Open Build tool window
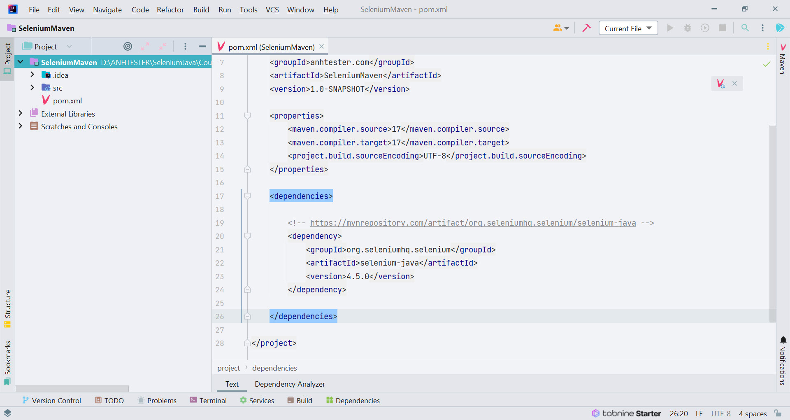Viewport: 790px width, 420px height. pyautogui.click(x=300, y=400)
